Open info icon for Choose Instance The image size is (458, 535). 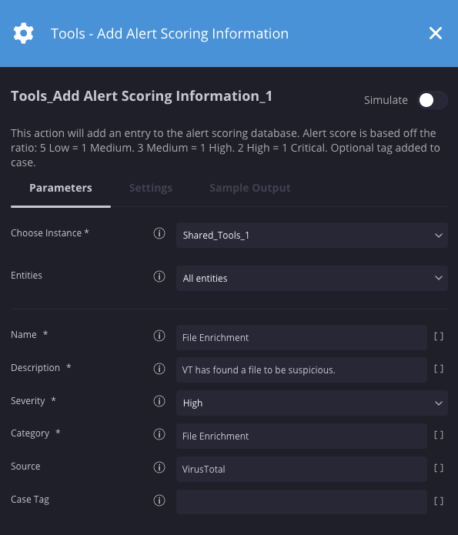click(159, 233)
